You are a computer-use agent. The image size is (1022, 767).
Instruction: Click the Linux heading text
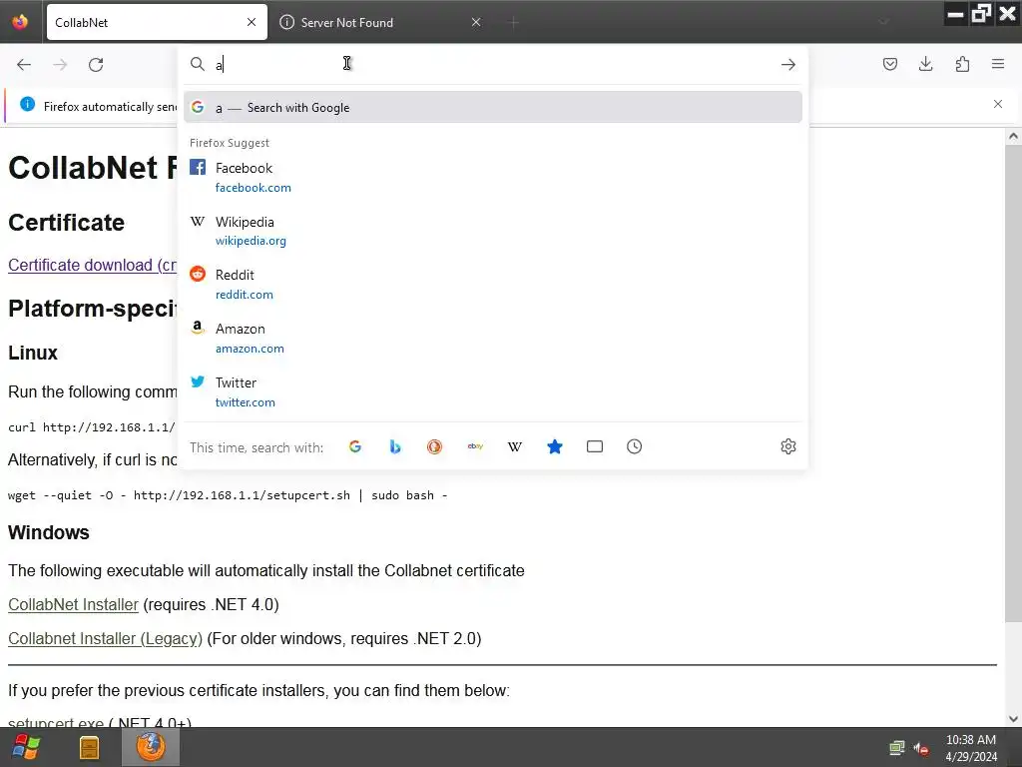coord(33,353)
